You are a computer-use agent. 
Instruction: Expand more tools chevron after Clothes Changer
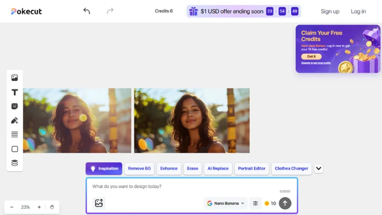[x=318, y=169]
